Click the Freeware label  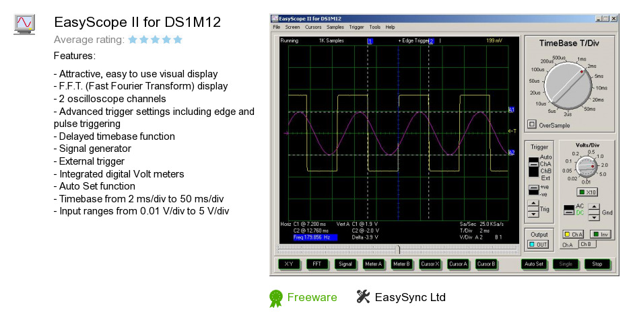point(312,297)
